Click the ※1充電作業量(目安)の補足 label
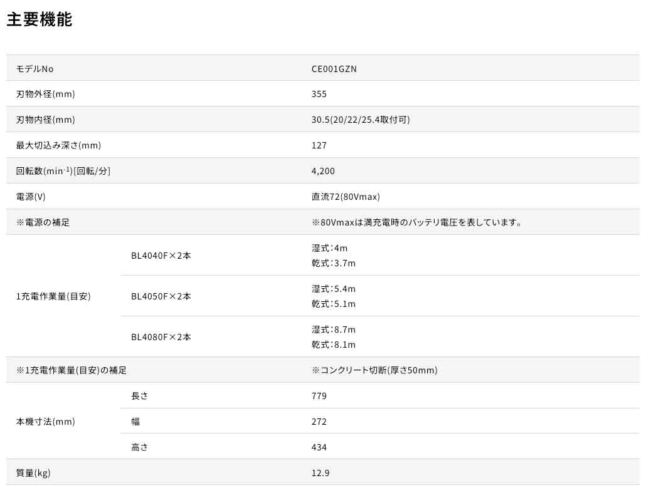This screenshot has width=646, height=488. [x=71, y=370]
